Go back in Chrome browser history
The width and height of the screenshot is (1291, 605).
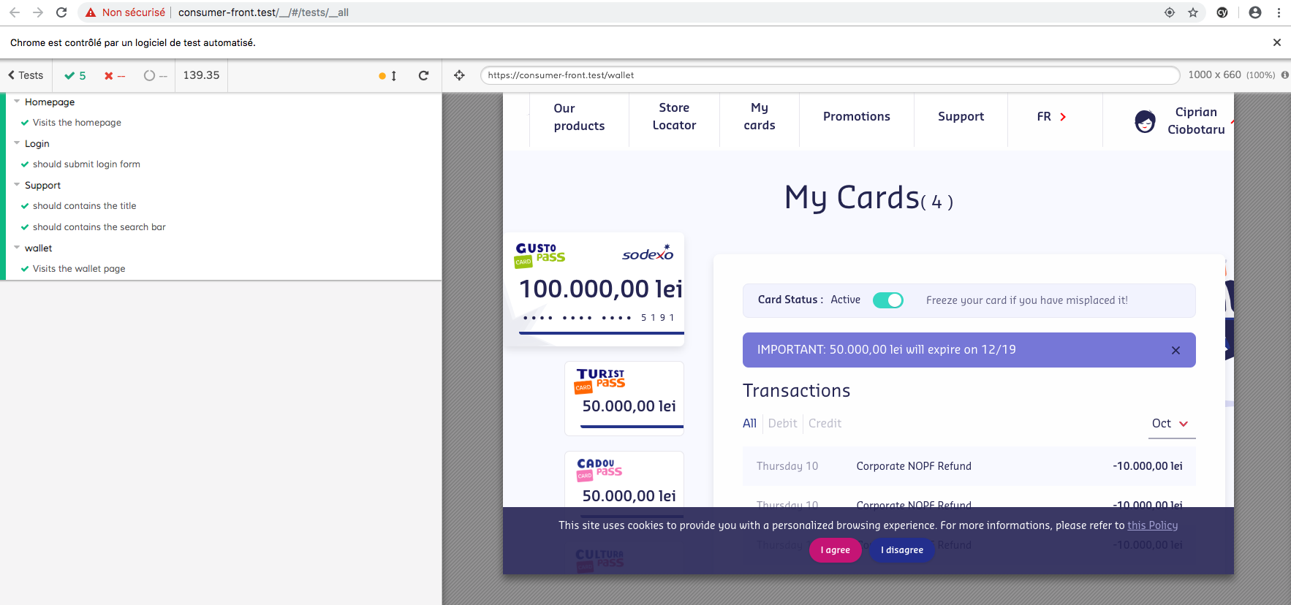14,12
